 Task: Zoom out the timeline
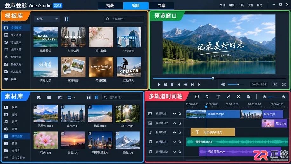point(264,97)
